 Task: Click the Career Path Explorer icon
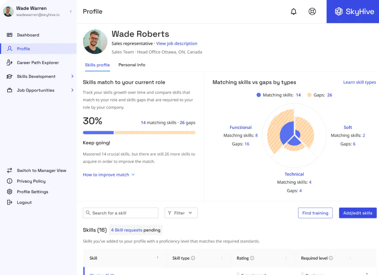pos(9,62)
